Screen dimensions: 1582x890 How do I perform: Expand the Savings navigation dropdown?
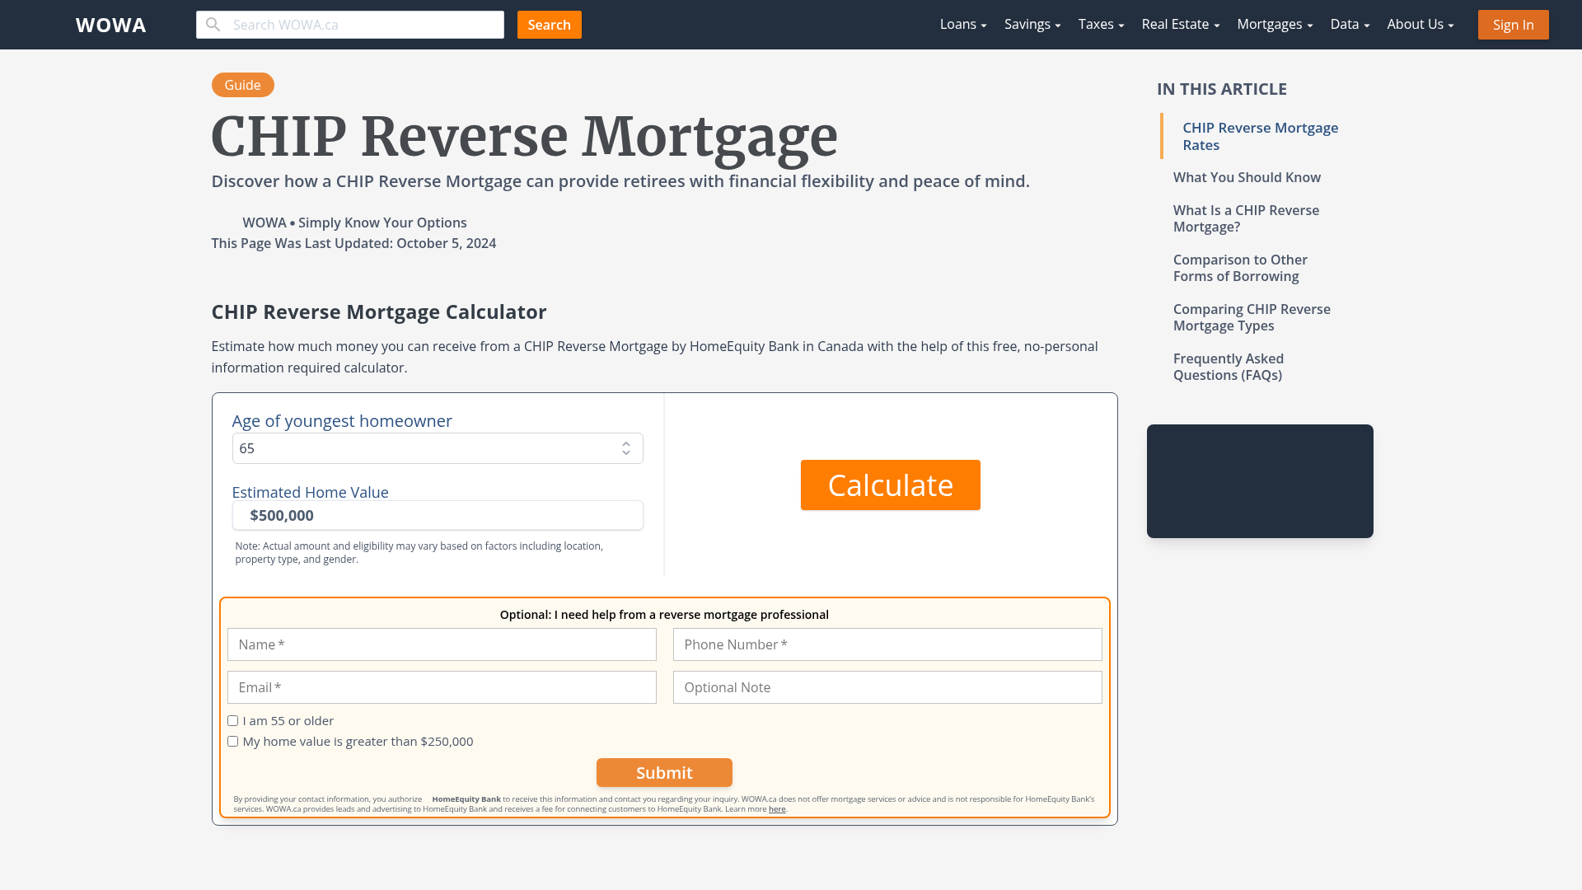pyautogui.click(x=1032, y=24)
